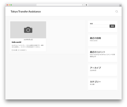Screen dimensions: 127x107
Task: Open 未分類 under カテゴリー widget
Action: click(92, 84)
